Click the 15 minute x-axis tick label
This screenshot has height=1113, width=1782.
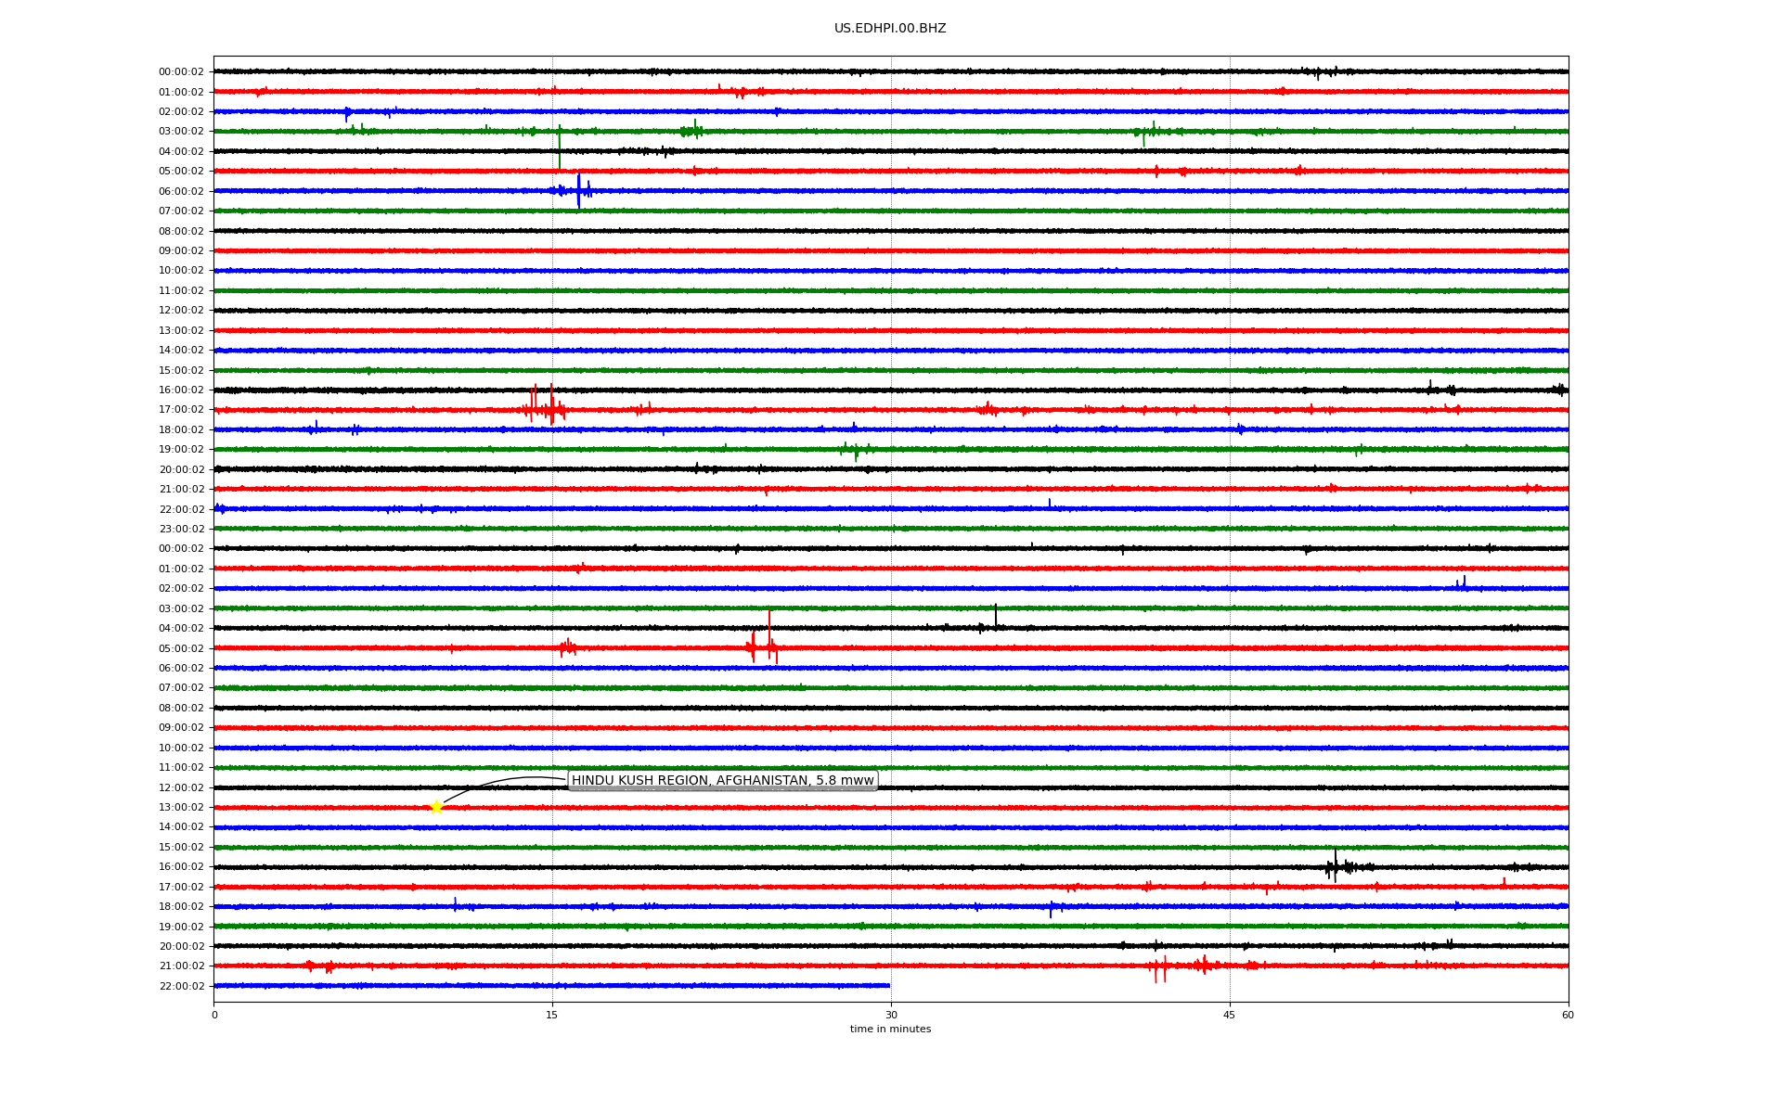coord(552,1015)
